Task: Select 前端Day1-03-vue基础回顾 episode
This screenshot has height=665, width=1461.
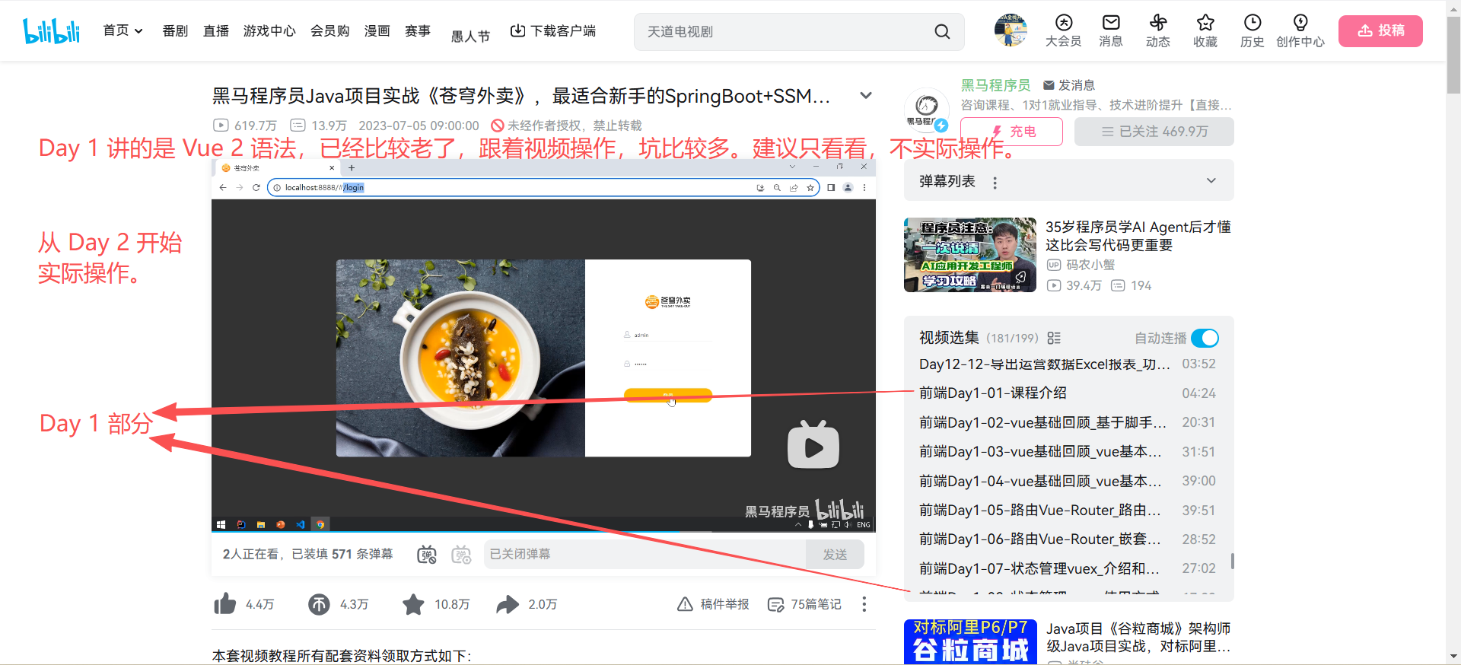Action: pos(1067,452)
